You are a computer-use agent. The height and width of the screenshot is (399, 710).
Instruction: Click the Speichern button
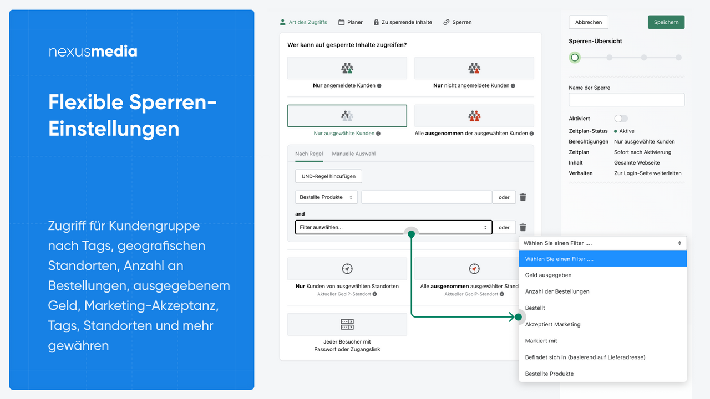pos(666,22)
